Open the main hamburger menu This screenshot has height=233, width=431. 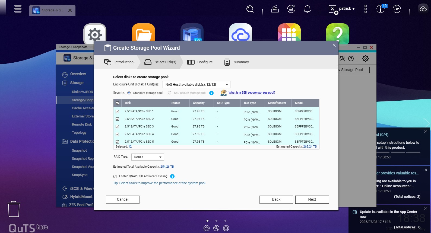click(x=18, y=9)
